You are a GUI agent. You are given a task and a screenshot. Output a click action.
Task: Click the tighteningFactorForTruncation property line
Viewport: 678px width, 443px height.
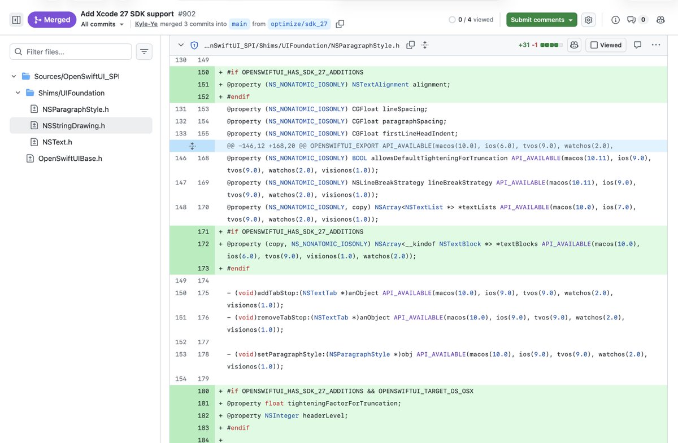(x=314, y=403)
